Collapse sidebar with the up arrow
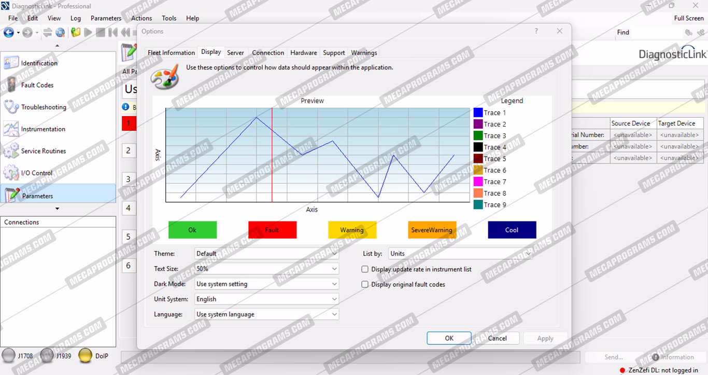Image resolution: width=708 pixels, height=375 pixels. click(58, 46)
